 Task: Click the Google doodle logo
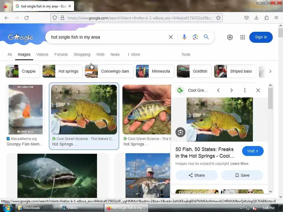[x=20, y=37]
